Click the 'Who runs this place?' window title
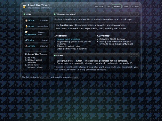 click(x=66, y=14)
